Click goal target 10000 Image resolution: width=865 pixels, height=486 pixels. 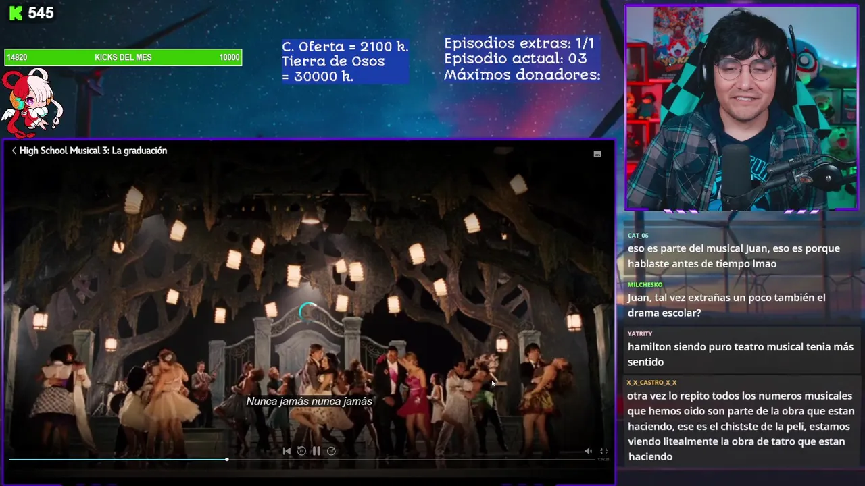click(230, 57)
